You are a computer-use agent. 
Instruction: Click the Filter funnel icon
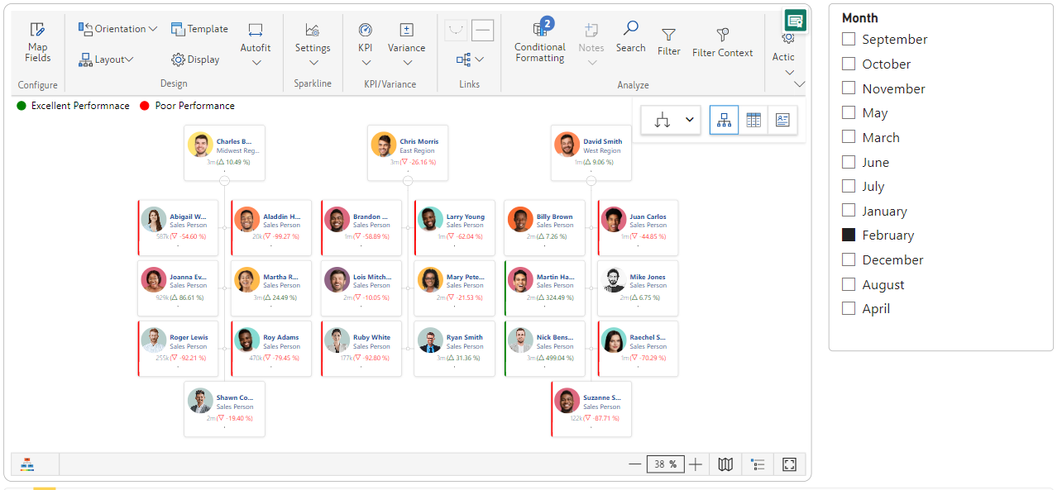668,36
